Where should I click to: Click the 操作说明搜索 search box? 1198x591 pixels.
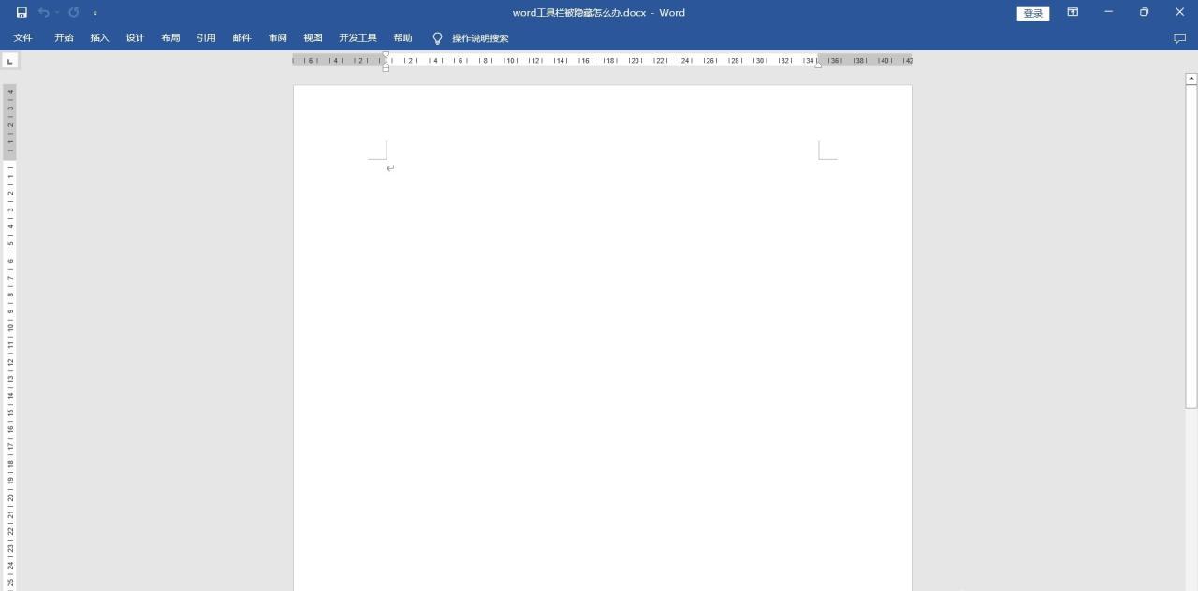point(480,37)
